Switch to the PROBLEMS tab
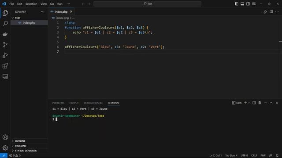The width and height of the screenshot is (282, 158). 58,103
